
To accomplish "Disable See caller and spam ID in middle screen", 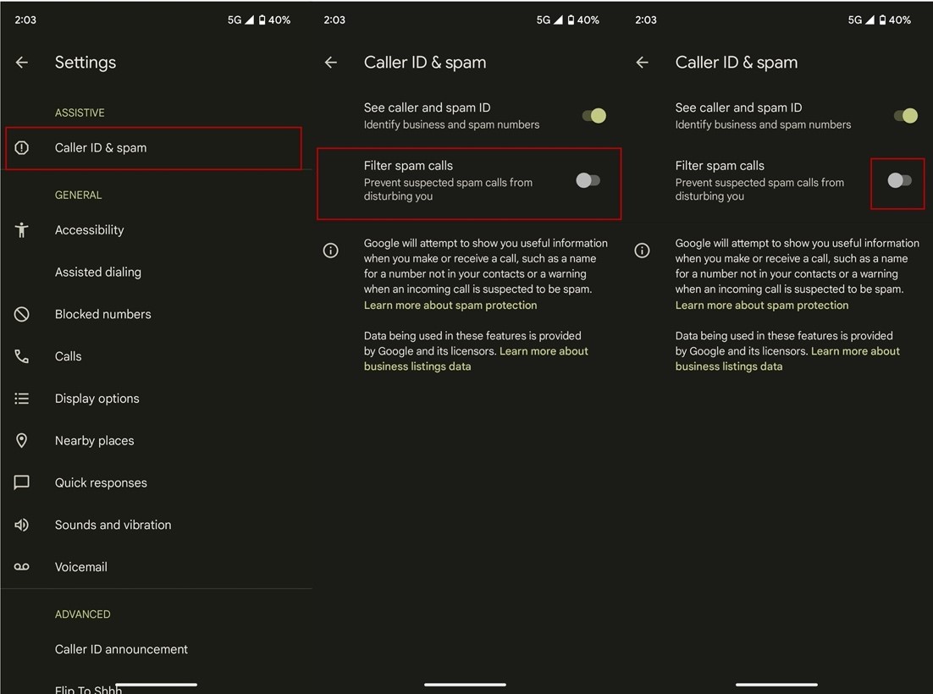I will (x=593, y=116).
